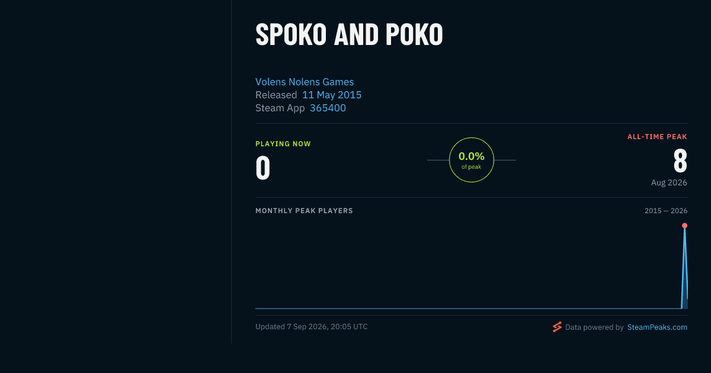
Task: Open Steam App 365400 link
Action: (x=328, y=108)
